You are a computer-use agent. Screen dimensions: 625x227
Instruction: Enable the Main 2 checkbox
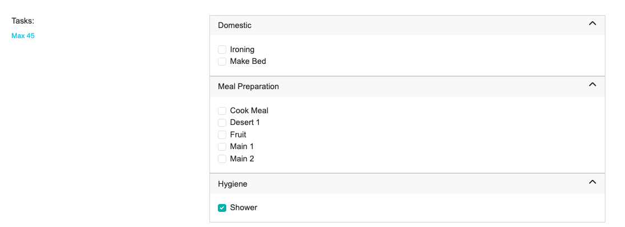coord(222,159)
